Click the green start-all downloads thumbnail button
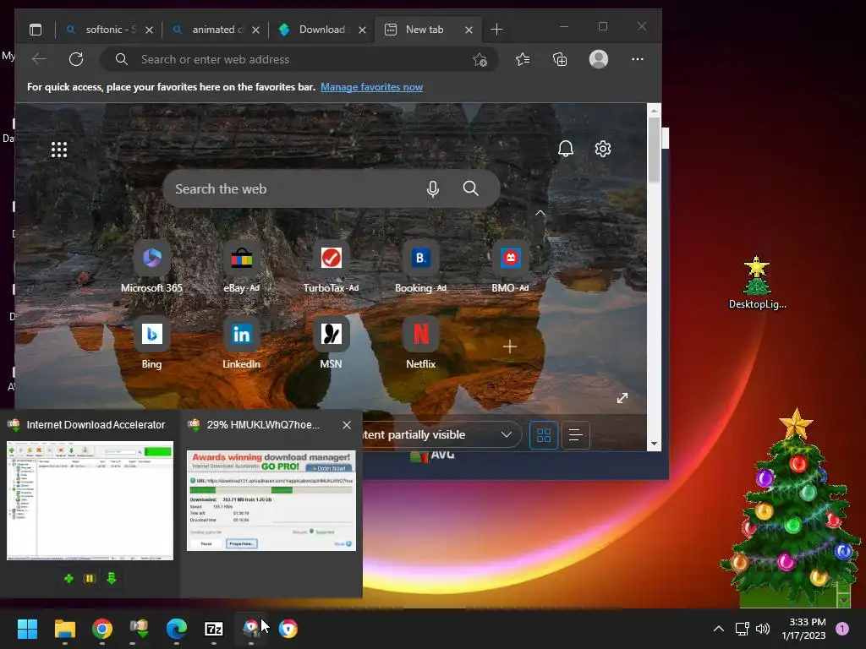 click(x=111, y=578)
